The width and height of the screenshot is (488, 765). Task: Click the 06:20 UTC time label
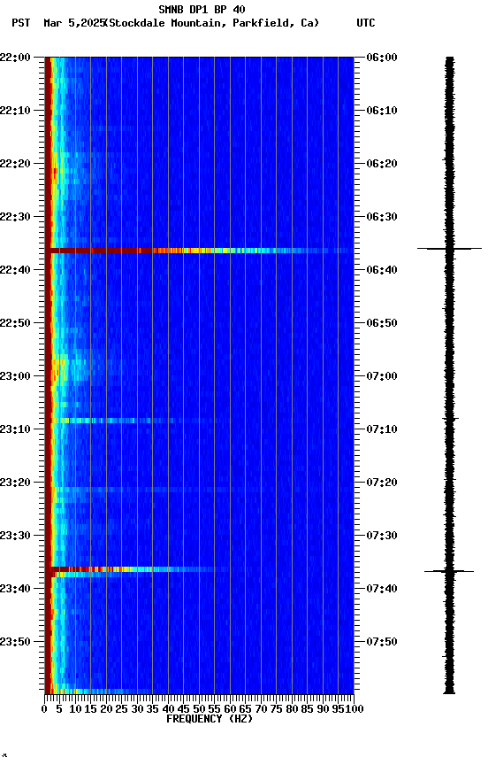point(382,164)
